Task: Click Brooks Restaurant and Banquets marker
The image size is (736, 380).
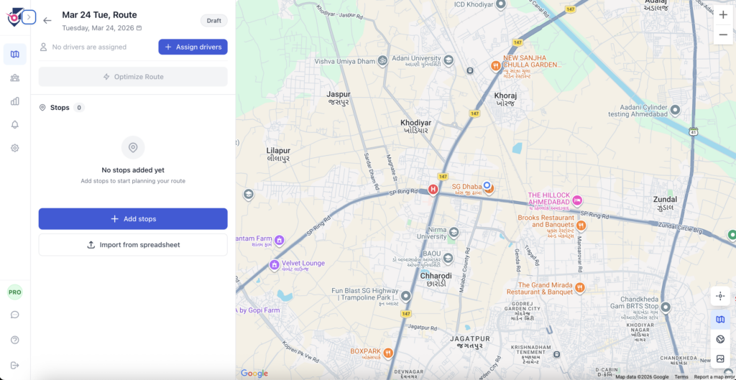Action: [x=582, y=225]
